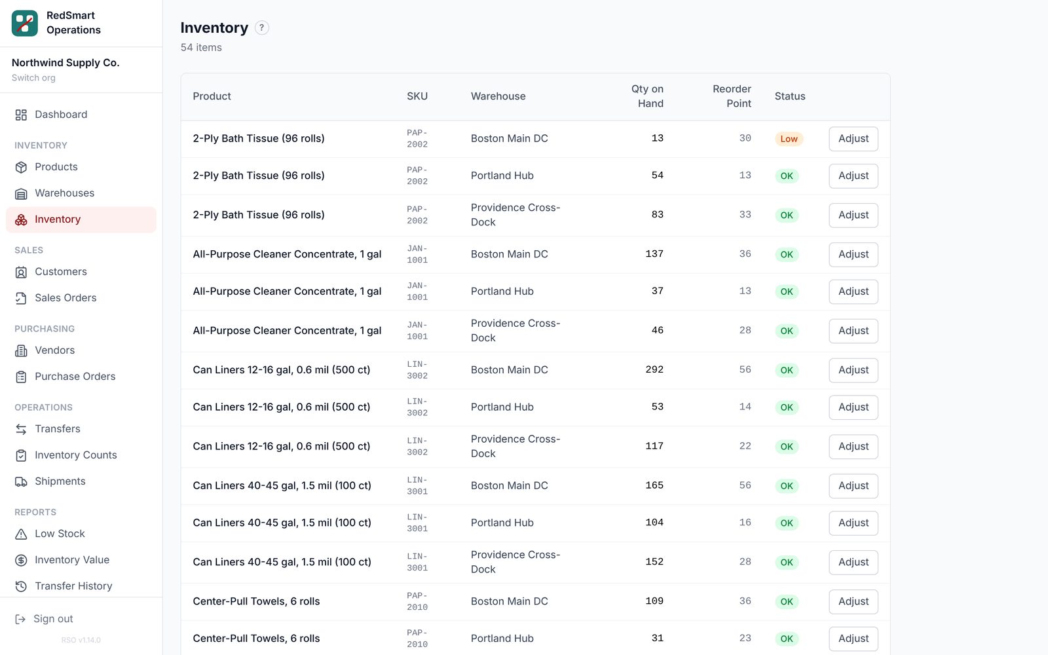This screenshot has height=655, width=1048.
Task: Click the Low Stock warning triangle icon
Action: tap(21, 534)
